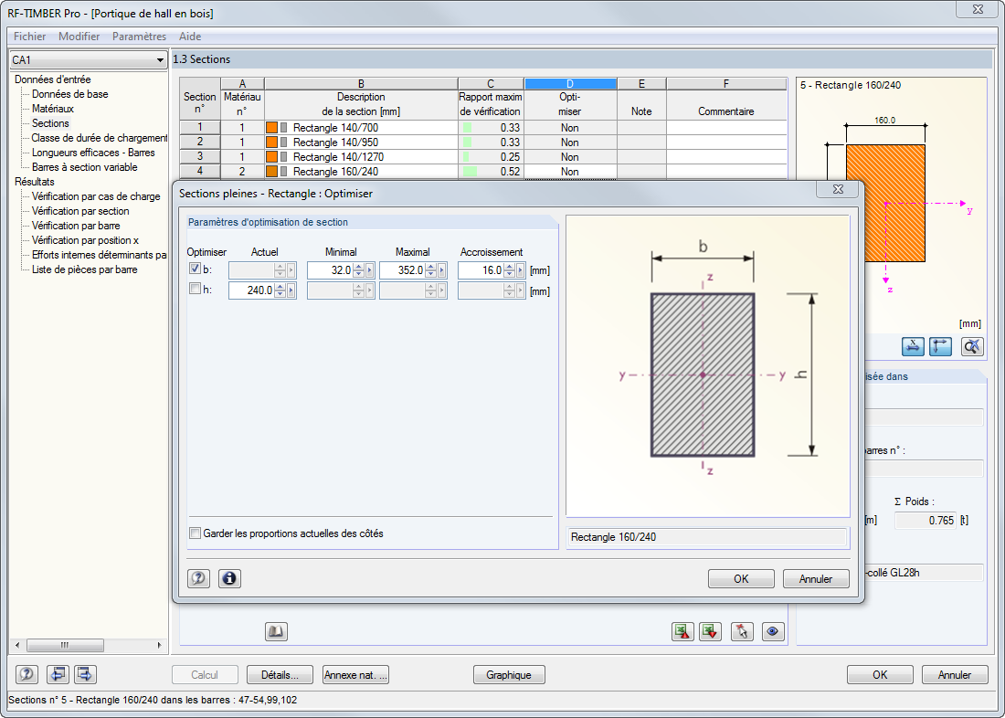The width and height of the screenshot is (1005, 718).
Task: Click orange color icon of Rectangle 140/950 row
Action: 271,143
